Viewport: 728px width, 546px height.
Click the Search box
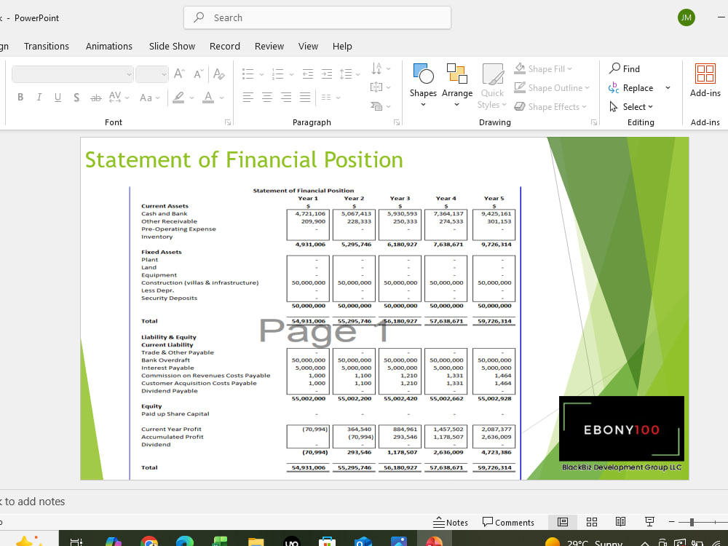click(317, 17)
